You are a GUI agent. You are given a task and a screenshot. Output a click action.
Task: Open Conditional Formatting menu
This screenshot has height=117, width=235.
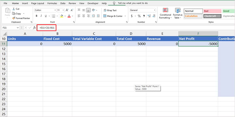165,13
